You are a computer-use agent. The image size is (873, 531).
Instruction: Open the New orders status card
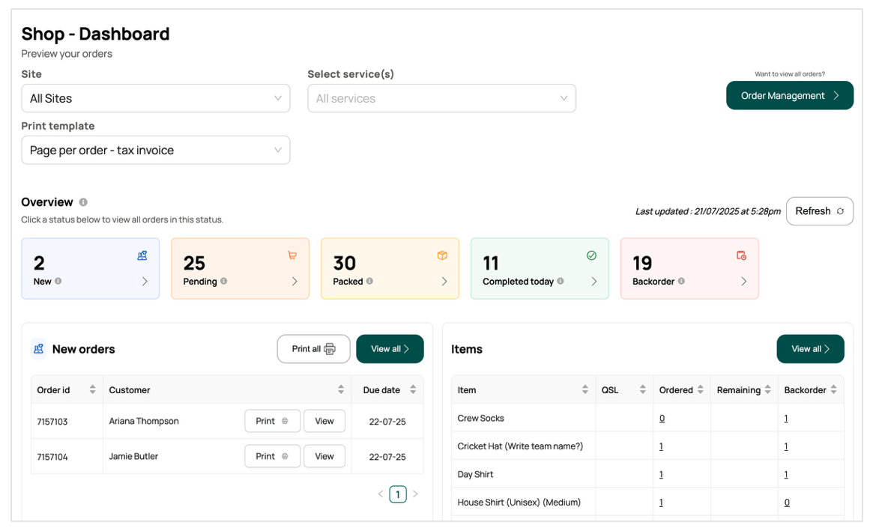(x=90, y=269)
